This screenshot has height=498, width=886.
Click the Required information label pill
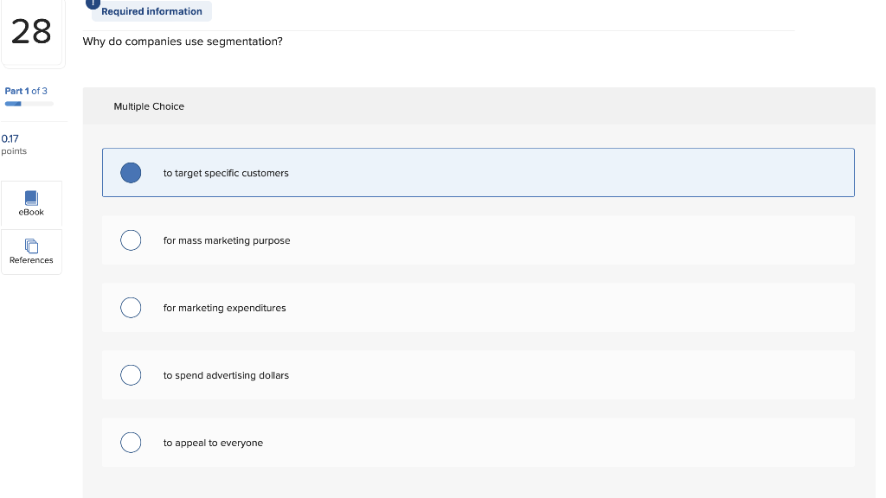(151, 11)
